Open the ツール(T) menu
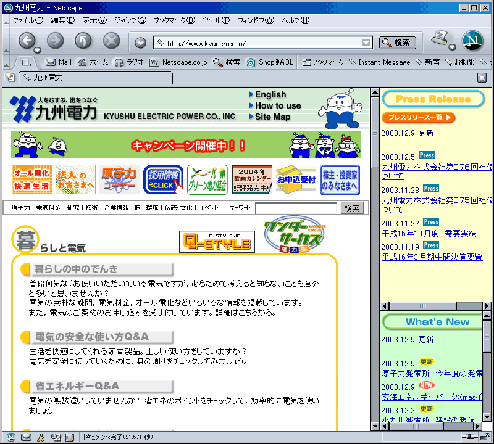Screen dimensions: 494x444 (x=216, y=20)
